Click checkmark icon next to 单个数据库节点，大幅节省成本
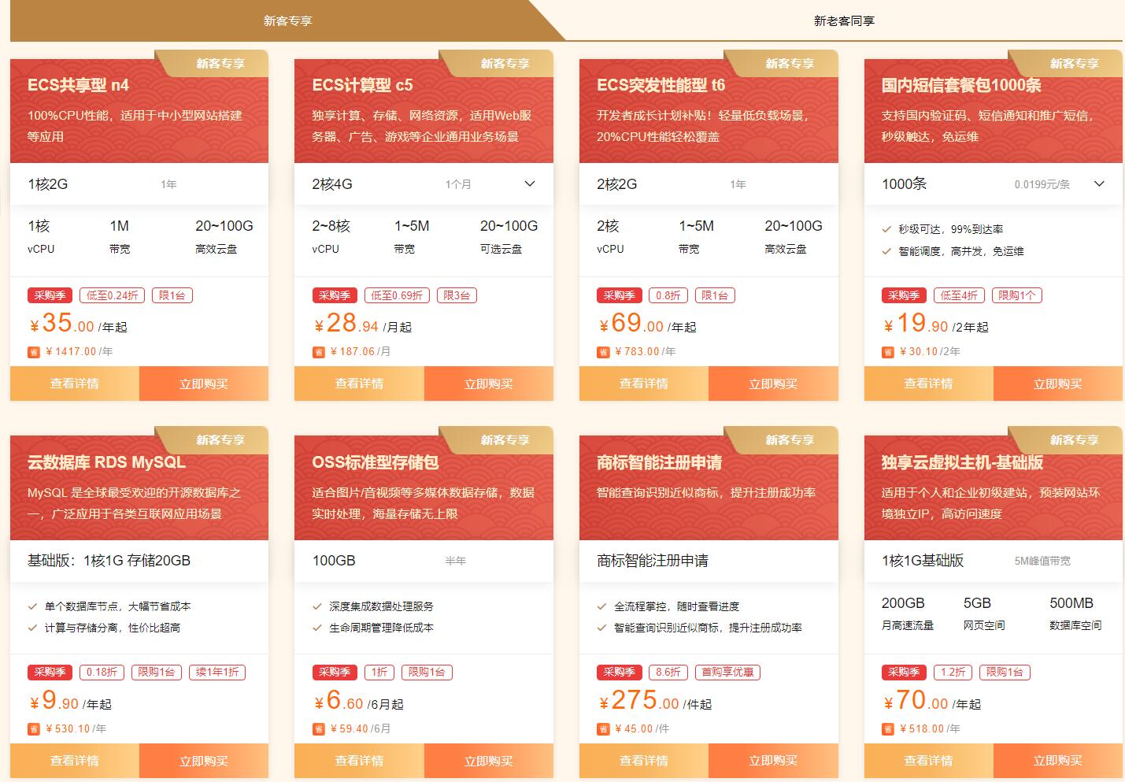Viewport: 1125px width, 782px height. click(33, 606)
